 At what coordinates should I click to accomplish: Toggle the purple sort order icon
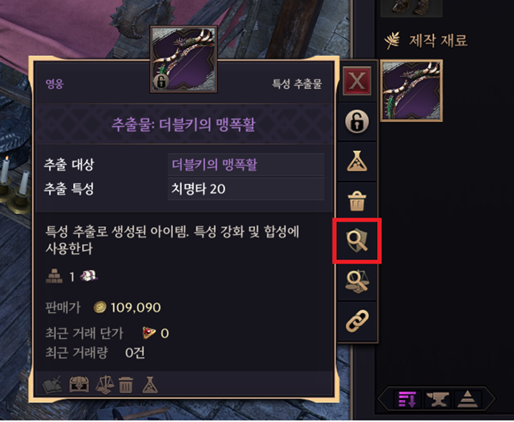pos(407,399)
